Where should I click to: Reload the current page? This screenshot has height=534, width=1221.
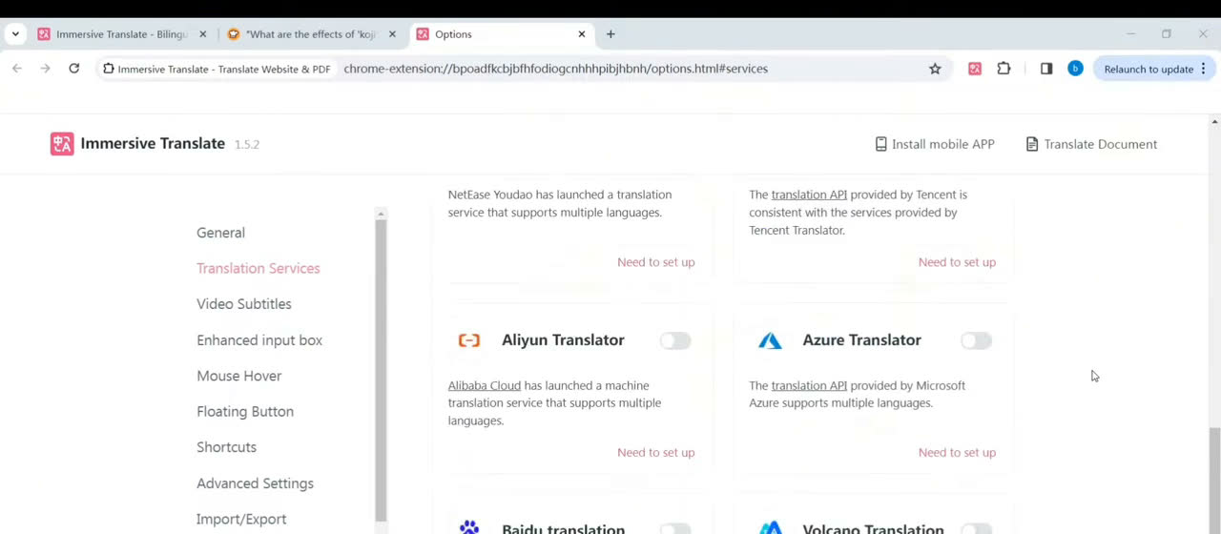73,69
